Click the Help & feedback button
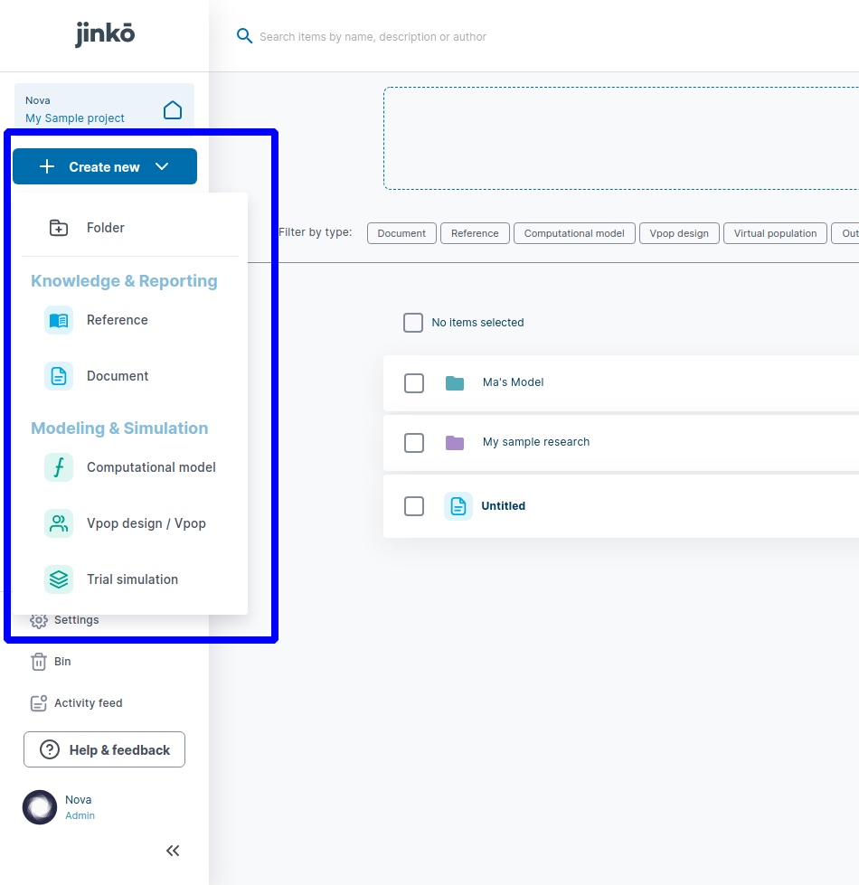 pyautogui.click(x=104, y=749)
